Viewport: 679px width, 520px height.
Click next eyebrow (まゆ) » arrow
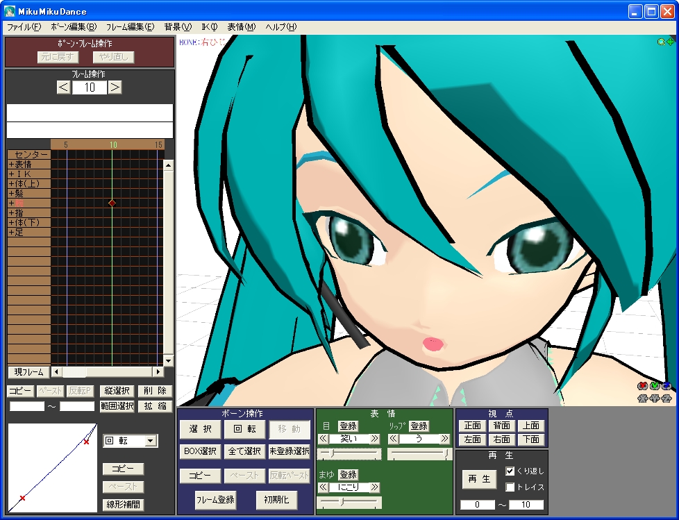pyautogui.click(x=375, y=487)
